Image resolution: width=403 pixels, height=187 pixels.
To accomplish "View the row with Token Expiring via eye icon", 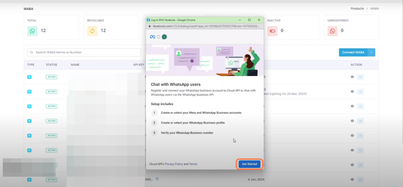I will pos(352,91).
